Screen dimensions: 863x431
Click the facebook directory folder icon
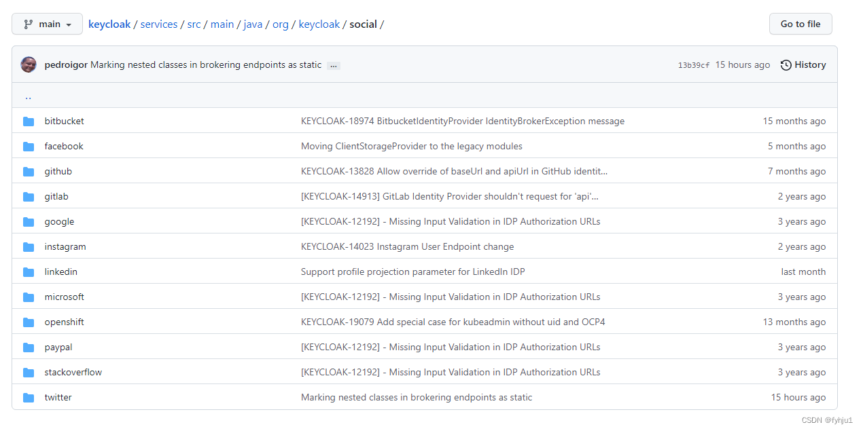[28, 145]
